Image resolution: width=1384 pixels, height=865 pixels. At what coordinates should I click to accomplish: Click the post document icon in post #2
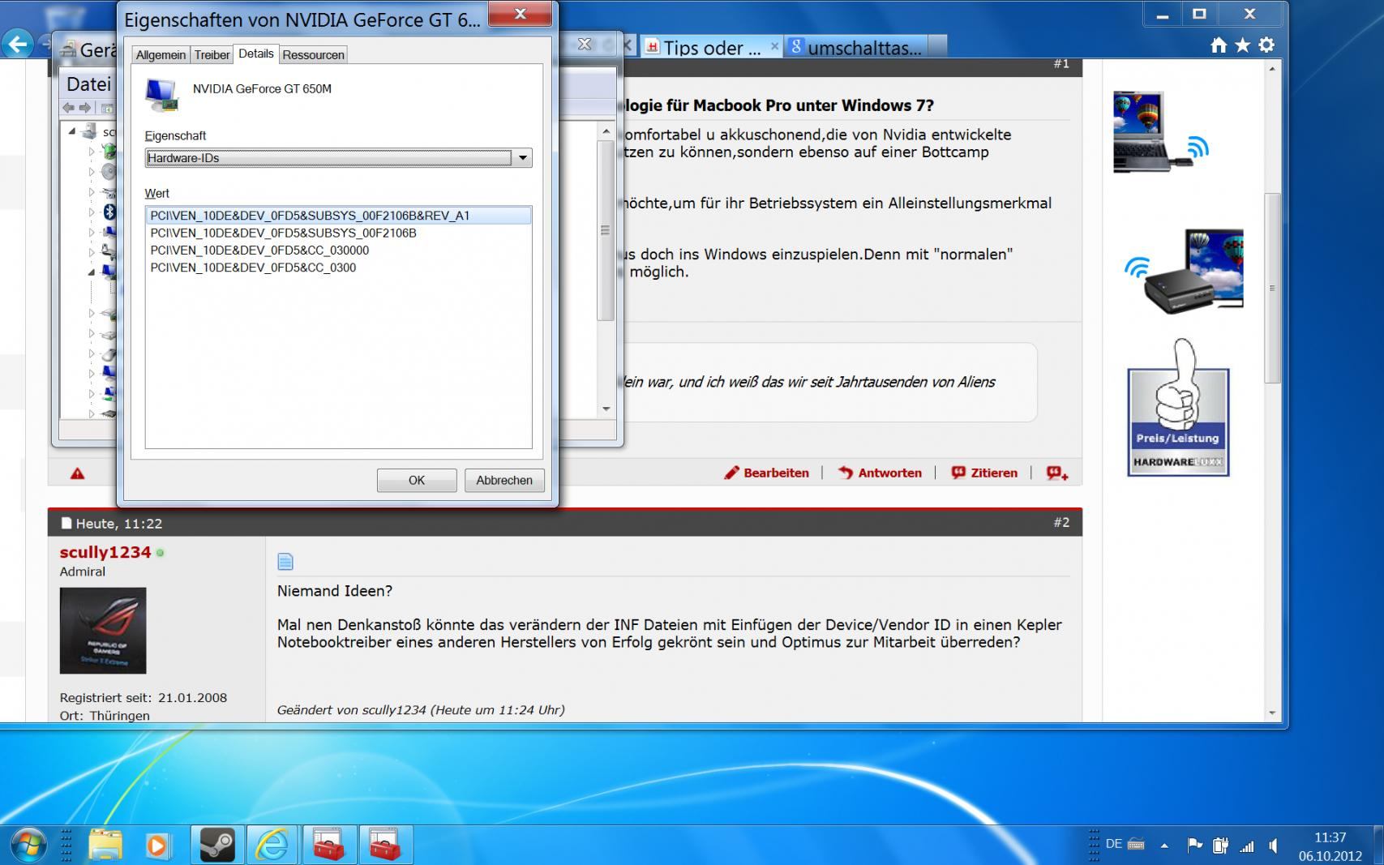pyautogui.click(x=285, y=561)
